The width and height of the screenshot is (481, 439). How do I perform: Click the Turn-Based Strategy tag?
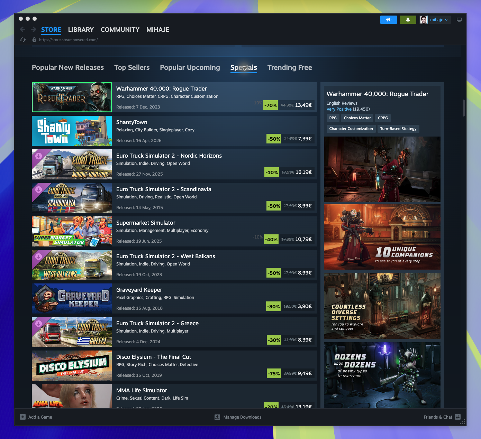pyautogui.click(x=398, y=129)
